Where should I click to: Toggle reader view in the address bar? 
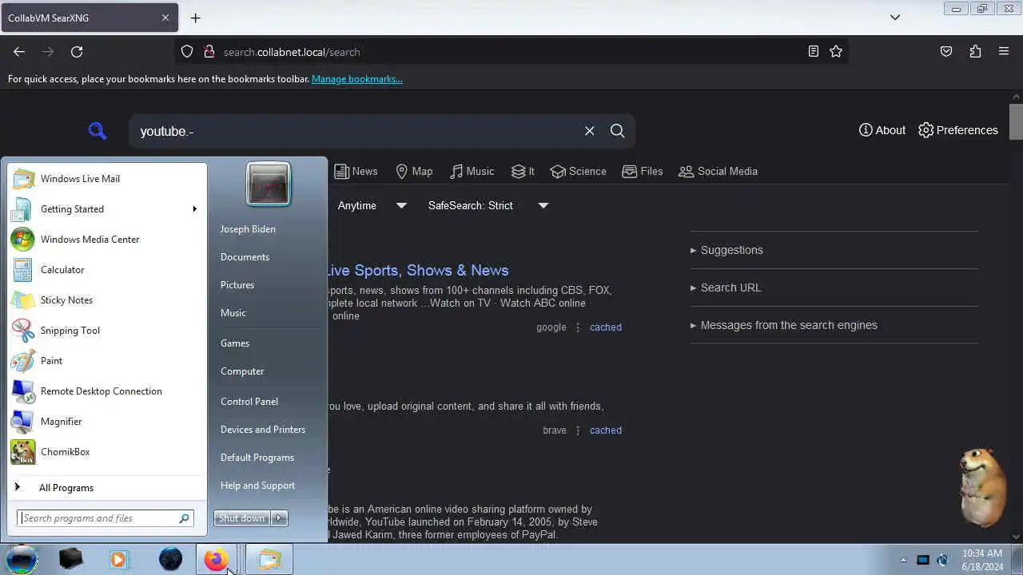[813, 51]
